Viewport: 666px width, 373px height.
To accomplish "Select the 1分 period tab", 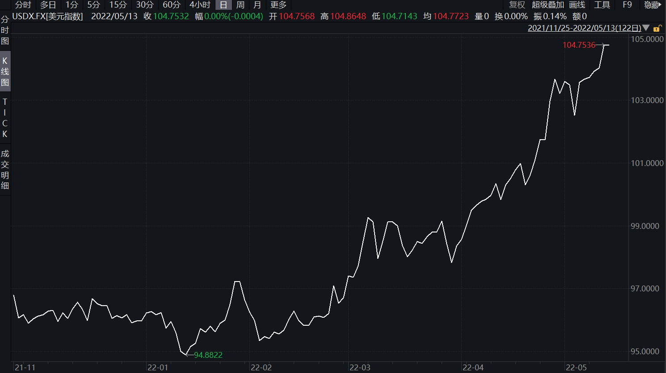I will 72,5.
